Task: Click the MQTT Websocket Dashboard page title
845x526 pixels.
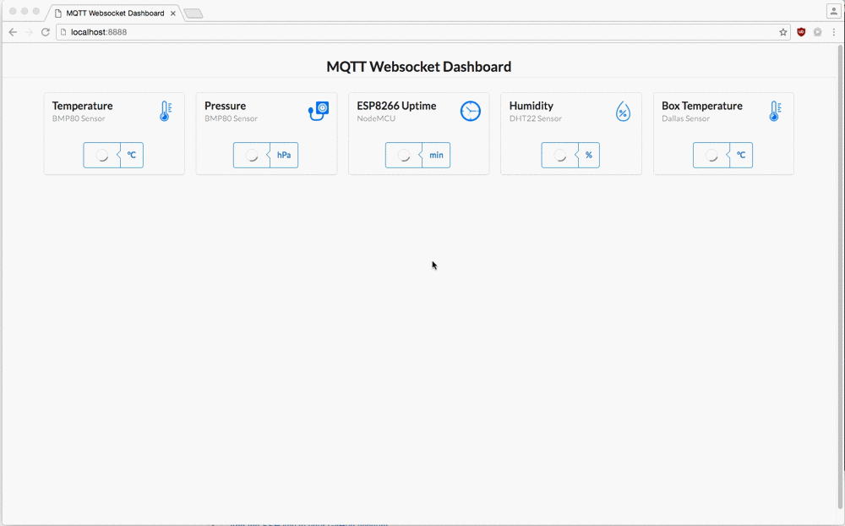Action: pos(417,66)
